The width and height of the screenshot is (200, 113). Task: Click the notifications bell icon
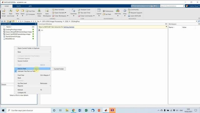coord(187,6)
